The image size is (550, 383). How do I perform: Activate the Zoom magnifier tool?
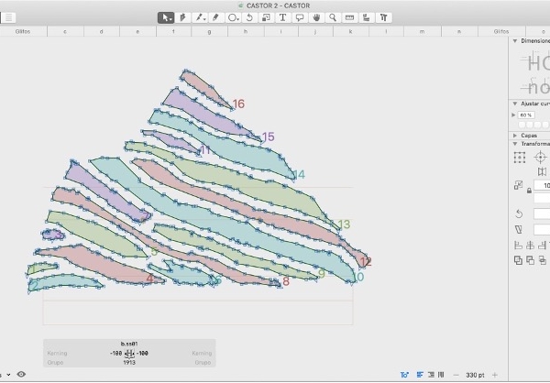point(333,16)
